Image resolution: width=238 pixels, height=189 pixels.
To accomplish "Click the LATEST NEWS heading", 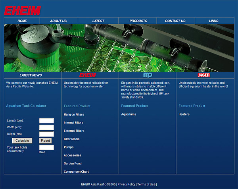I will click(31, 75).
